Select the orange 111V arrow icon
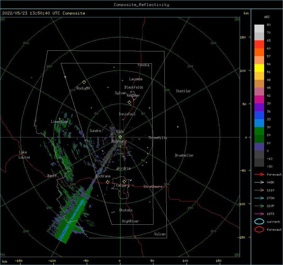 tap(259, 190)
